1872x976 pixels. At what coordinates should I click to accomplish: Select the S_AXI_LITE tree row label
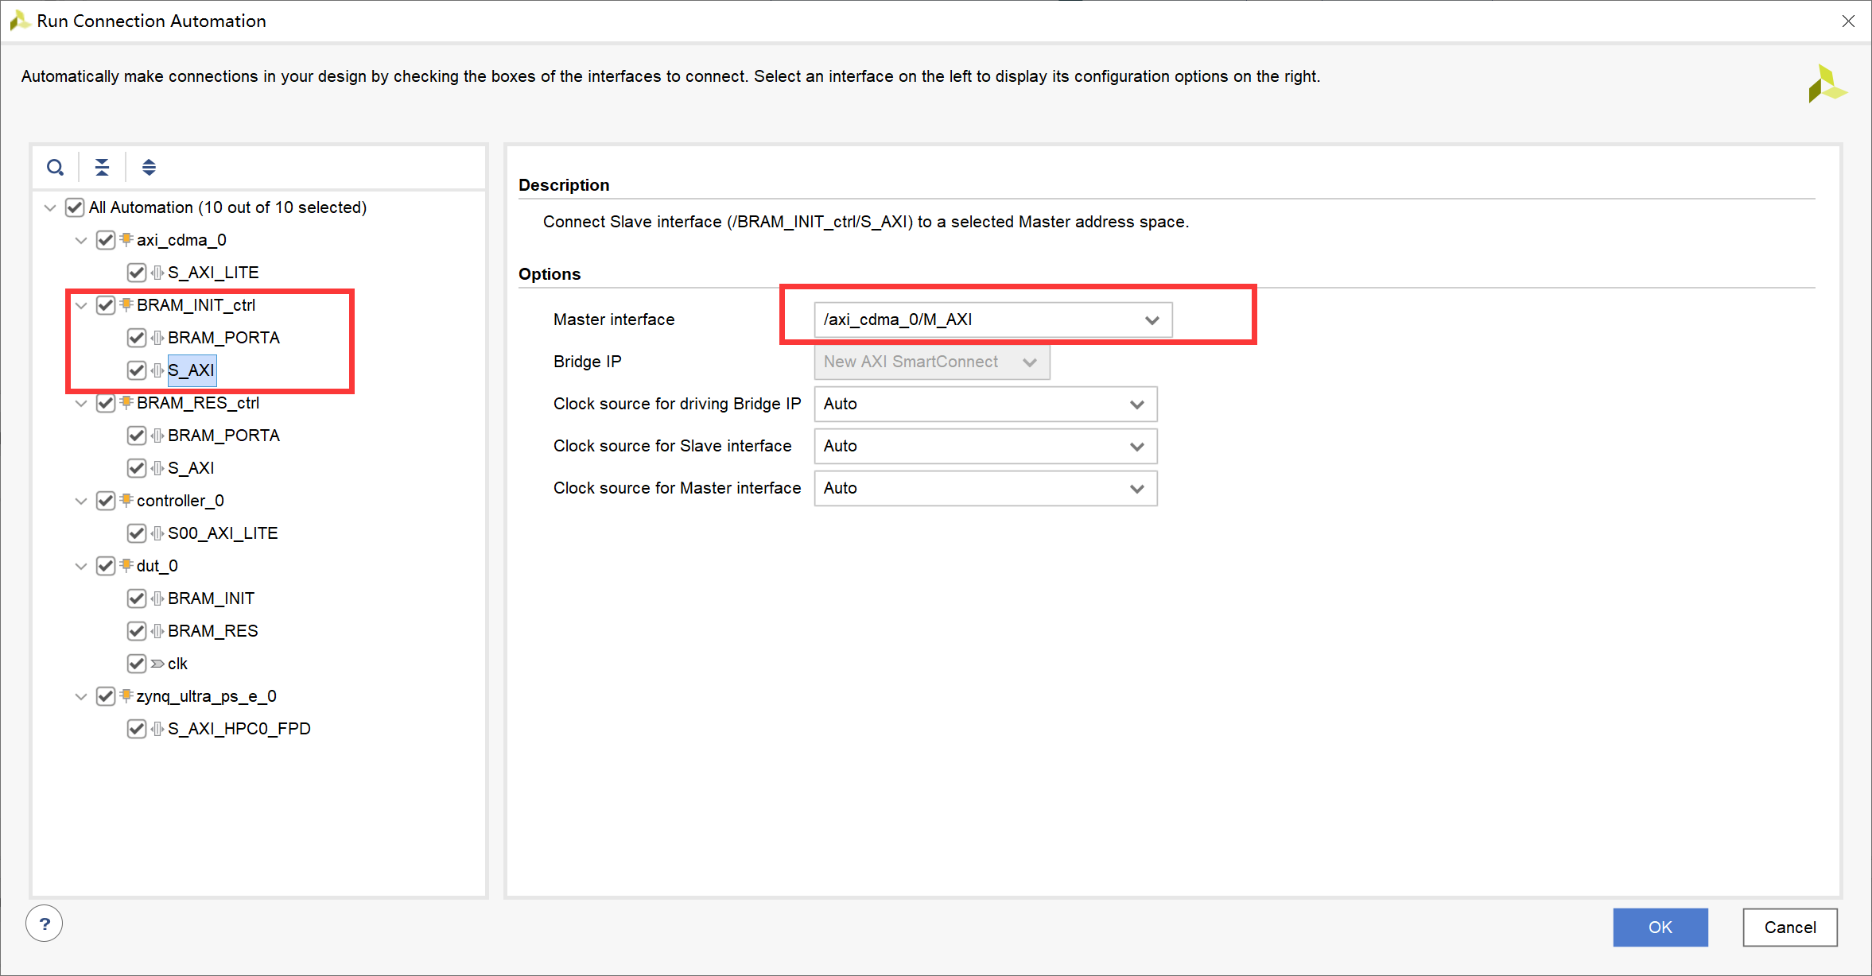[x=213, y=273]
